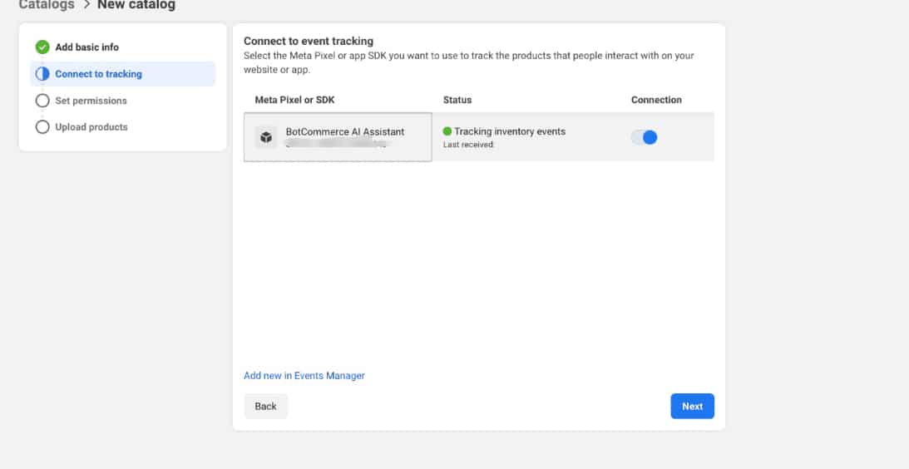Screen dimensions: 909x469
Task: Jump to the Upload products step
Action: (91, 127)
